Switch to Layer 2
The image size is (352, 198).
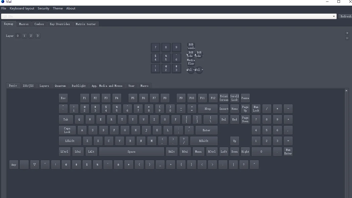31,36
